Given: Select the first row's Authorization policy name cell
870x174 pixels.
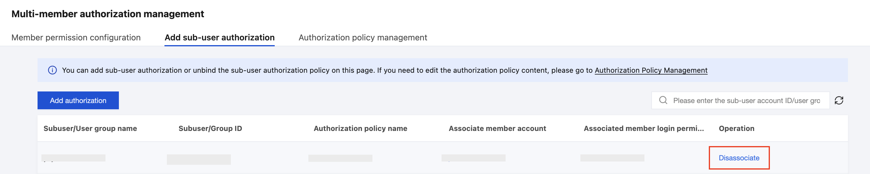Looking at the screenshot, I should point(340,158).
